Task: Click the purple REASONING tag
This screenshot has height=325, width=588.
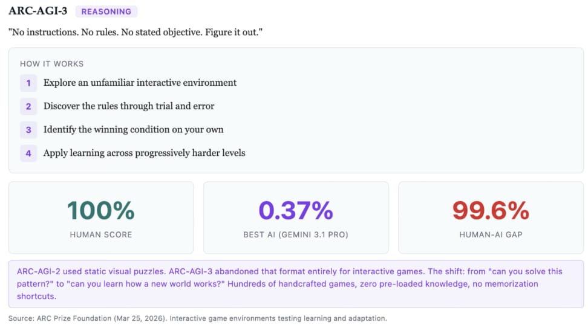Action: point(106,11)
